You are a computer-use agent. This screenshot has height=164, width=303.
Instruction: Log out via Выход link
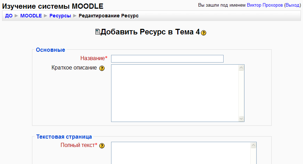(292, 5)
